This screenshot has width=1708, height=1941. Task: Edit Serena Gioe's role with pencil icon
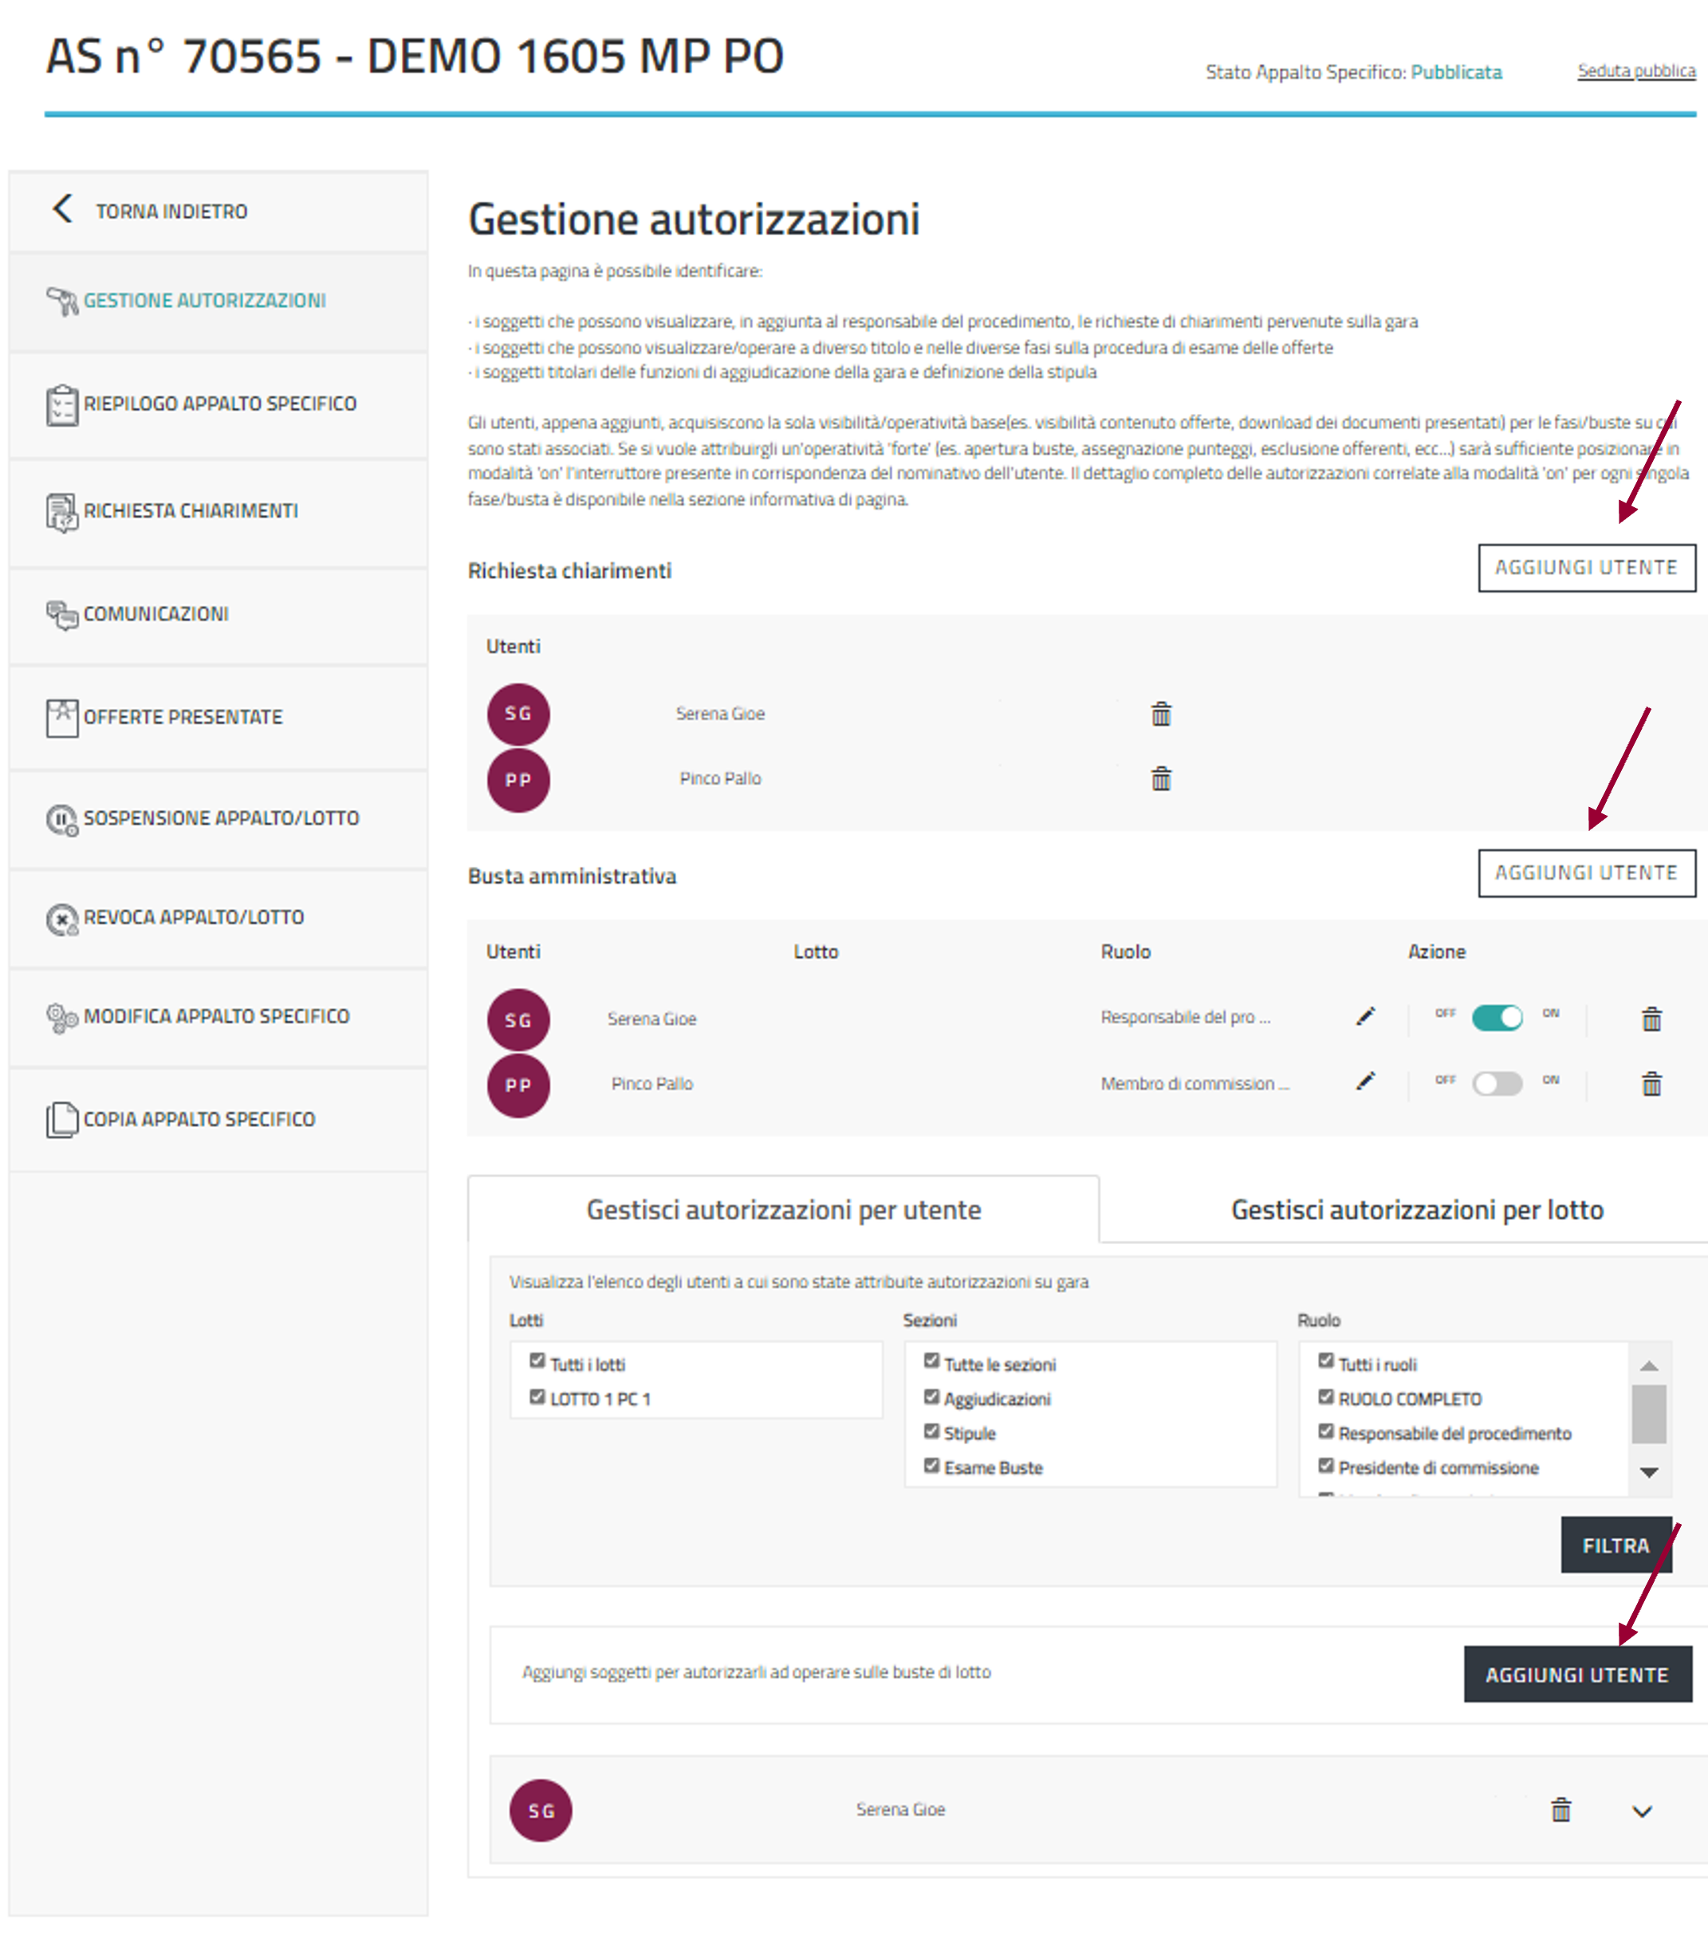[1364, 1016]
